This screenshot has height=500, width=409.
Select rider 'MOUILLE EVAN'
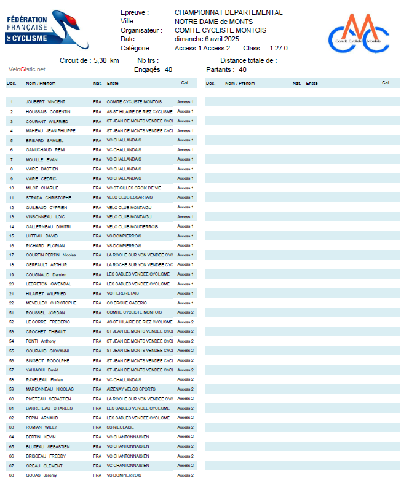[x=42, y=160]
